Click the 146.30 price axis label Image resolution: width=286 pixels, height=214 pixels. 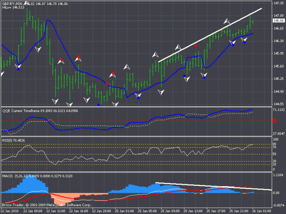tap(279, 41)
